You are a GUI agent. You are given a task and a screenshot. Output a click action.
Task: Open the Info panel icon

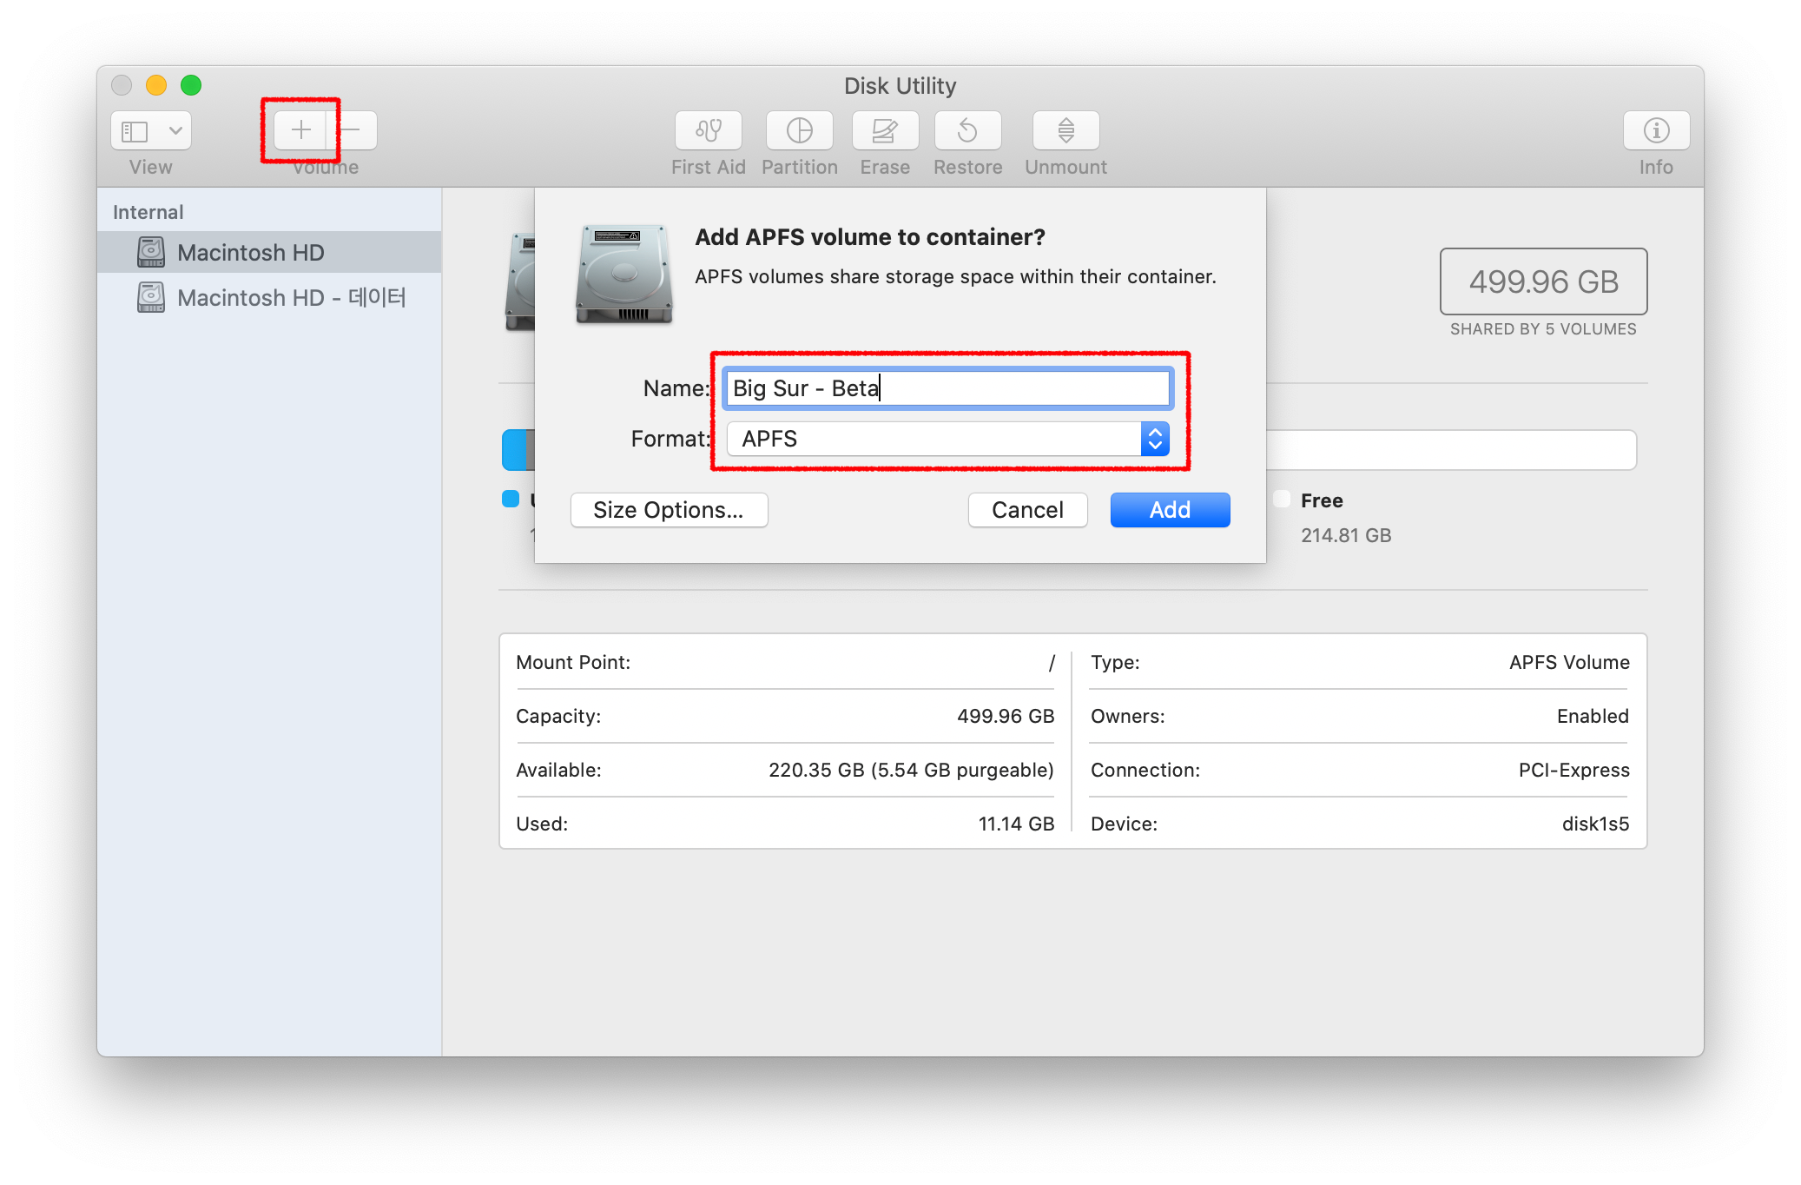[x=1655, y=130]
